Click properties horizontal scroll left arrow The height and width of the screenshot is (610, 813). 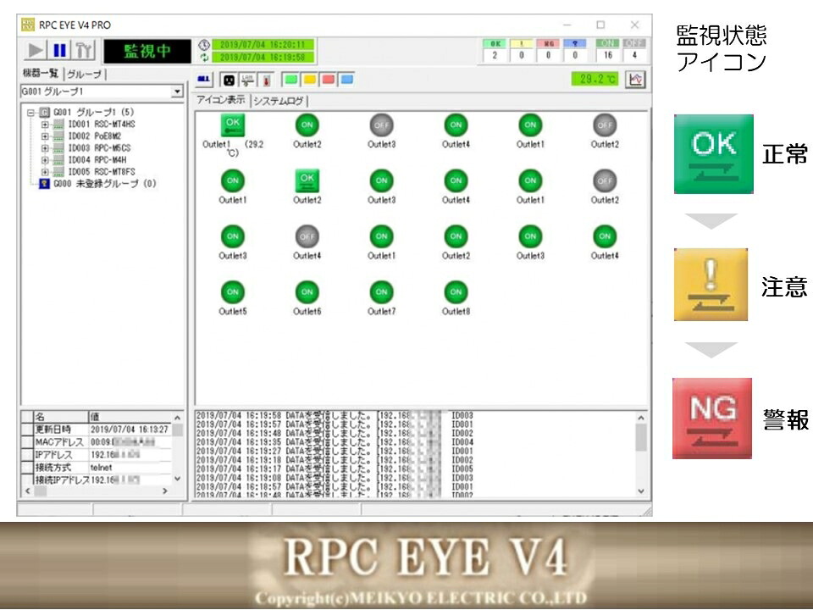[27, 491]
